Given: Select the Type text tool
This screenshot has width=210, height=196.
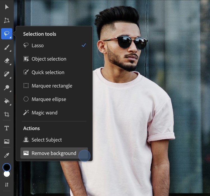Looking at the screenshot, I should [7, 128].
